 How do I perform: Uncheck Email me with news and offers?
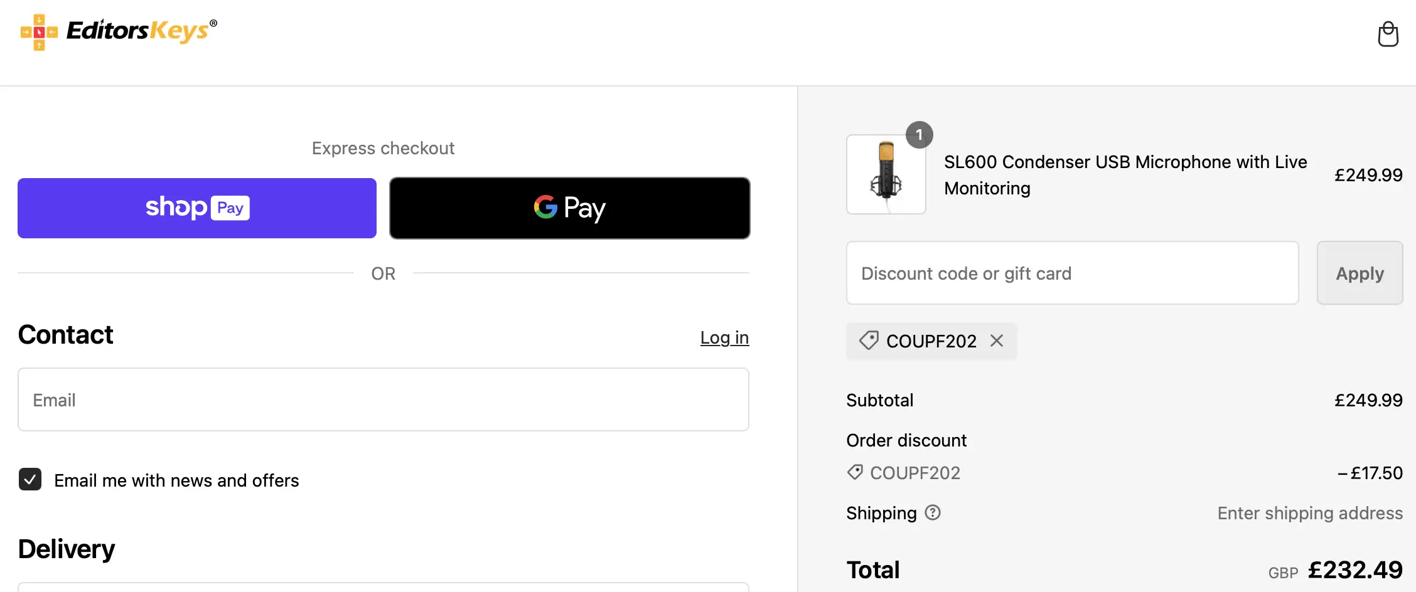tap(30, 480)
